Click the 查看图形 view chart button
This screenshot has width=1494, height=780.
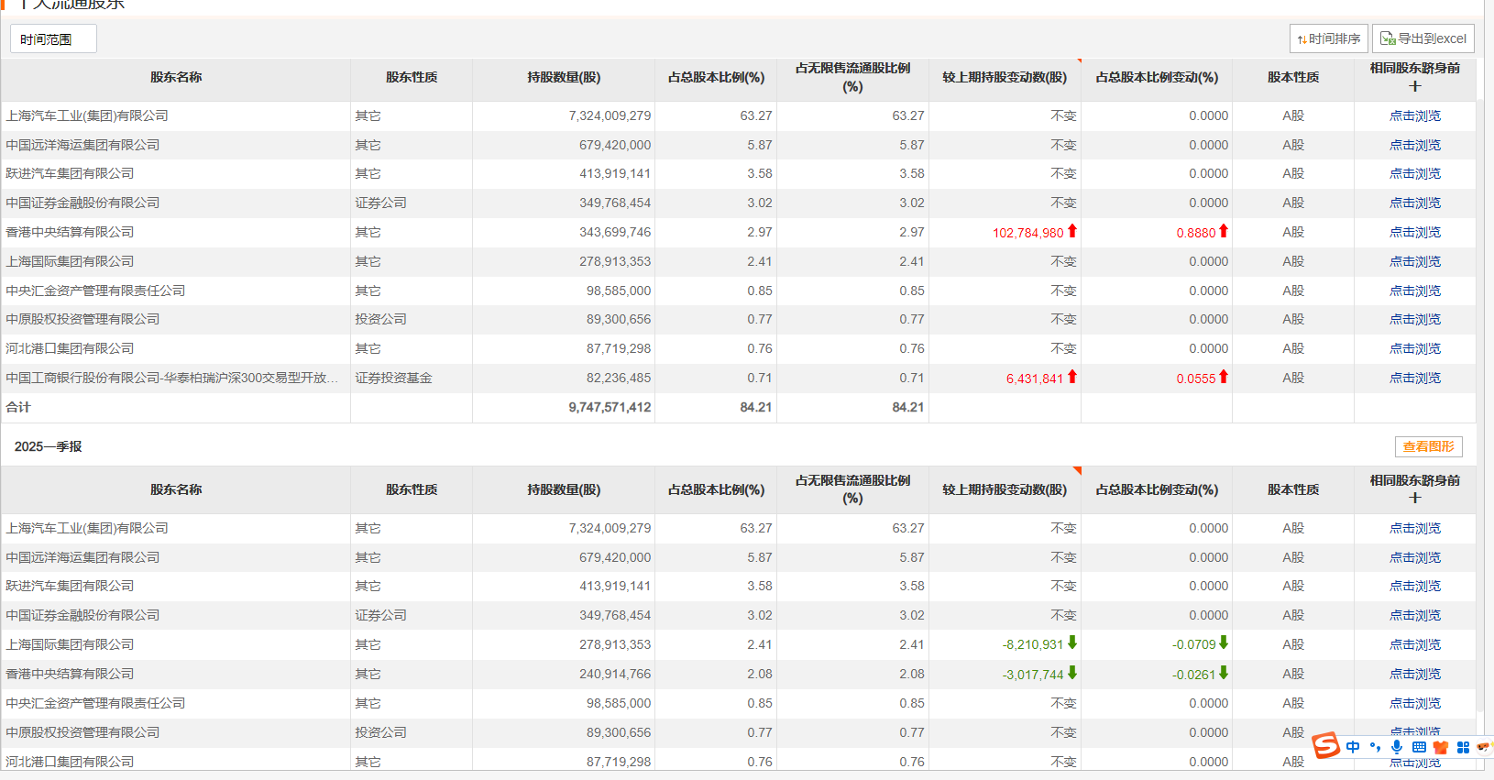pos(1428,446)
